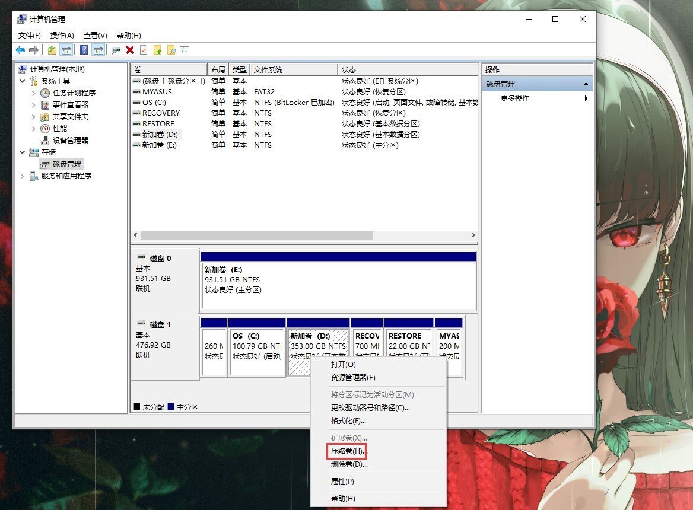Image resolution: width=693 pixels, height=510 pixels.
Task: Click the rescan disks up-arrow icon
Action: coord(157,50)
